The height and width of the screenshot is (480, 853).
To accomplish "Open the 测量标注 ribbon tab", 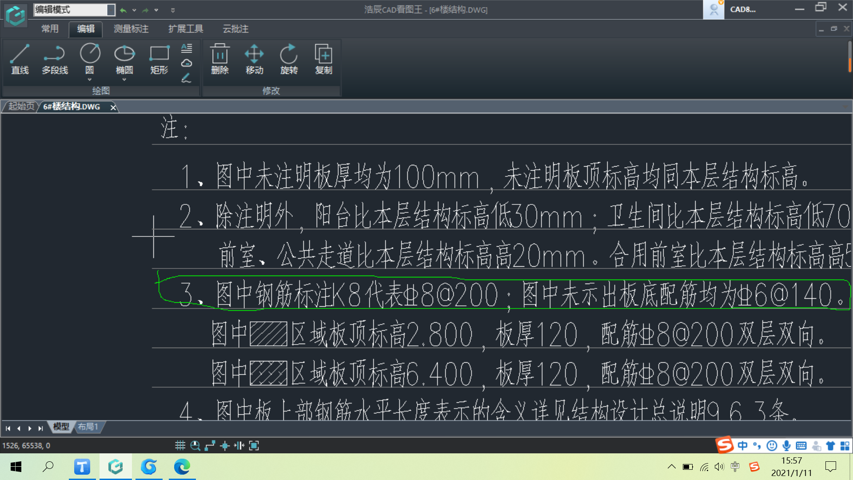I will [x=132, y=28].
